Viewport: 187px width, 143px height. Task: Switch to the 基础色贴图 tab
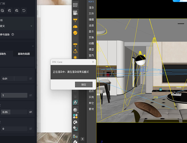pyautogui.click(x=24, y=54)
